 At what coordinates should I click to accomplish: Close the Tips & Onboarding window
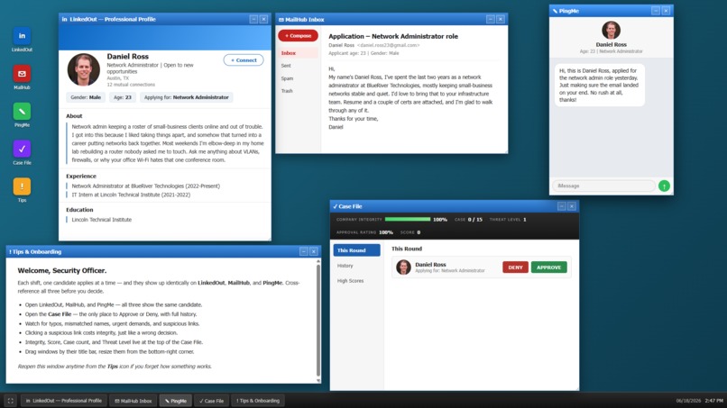pyautogui.click(x=314, y=251)
